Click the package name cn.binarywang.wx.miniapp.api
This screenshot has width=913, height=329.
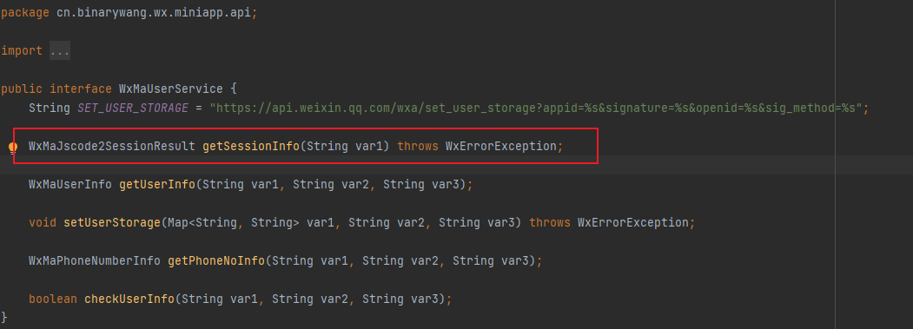tap(154, 13)
